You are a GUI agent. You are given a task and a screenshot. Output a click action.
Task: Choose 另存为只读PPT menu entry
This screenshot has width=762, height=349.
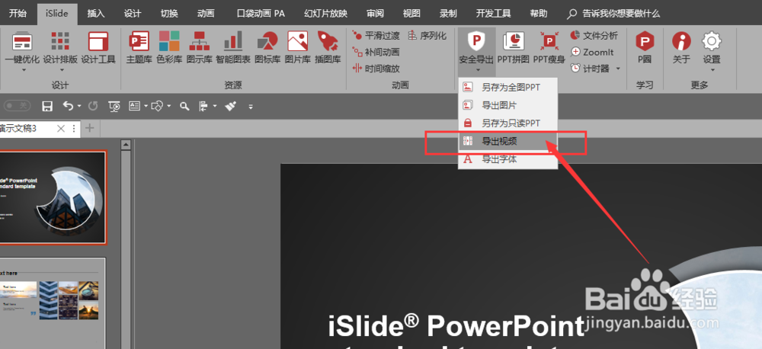pyautogui.click(x=507, y=123)
